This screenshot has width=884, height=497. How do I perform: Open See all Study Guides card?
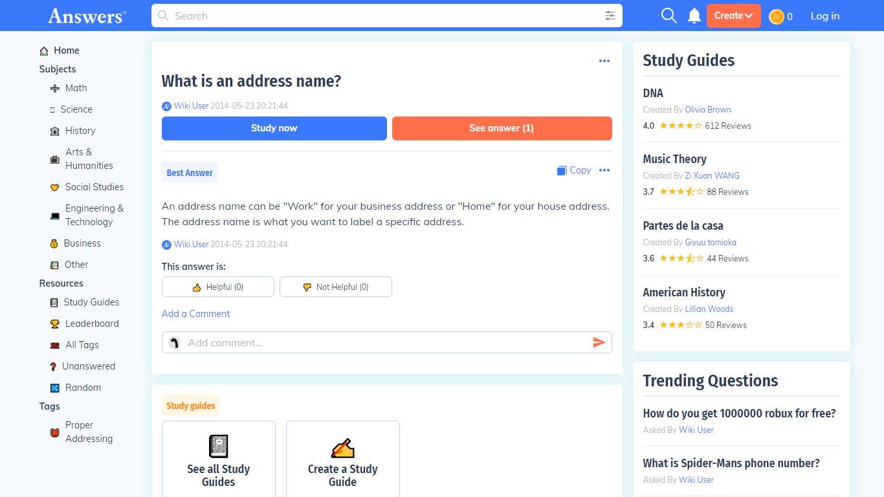(x=219, y=459)
